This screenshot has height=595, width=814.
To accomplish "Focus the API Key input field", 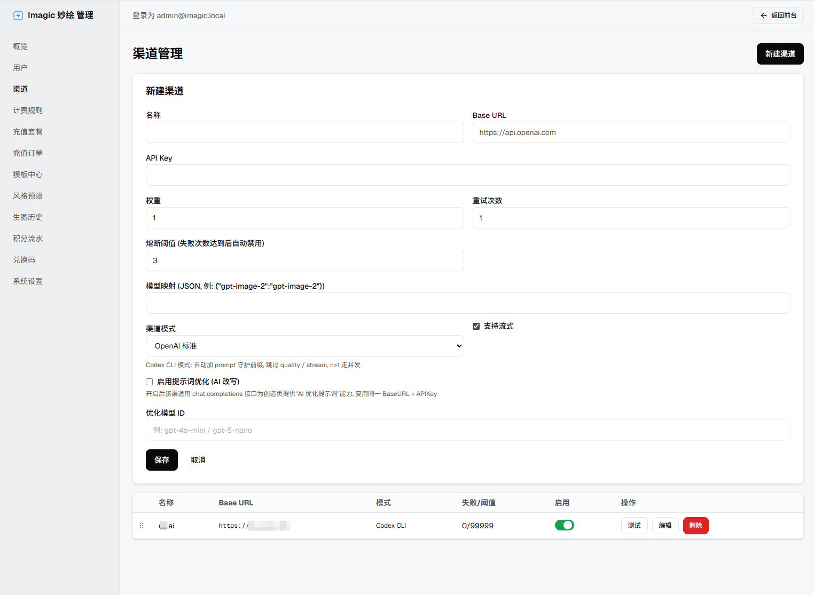I will tap(468, 175).
